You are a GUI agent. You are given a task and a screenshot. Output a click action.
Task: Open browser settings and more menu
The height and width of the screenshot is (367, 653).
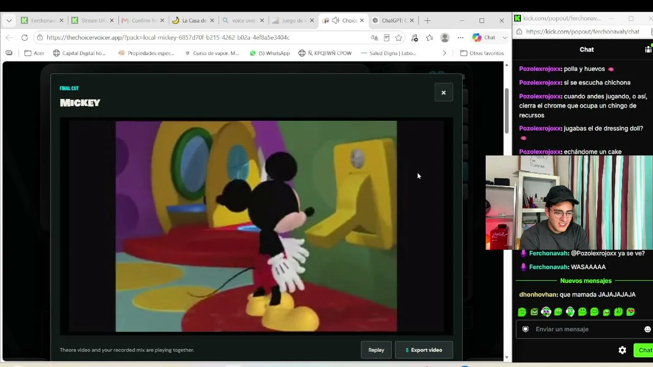point(460,37)
